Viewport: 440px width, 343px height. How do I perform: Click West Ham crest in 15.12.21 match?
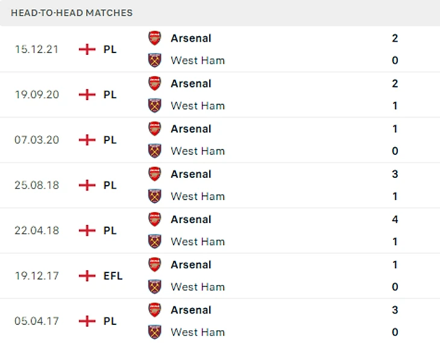click(x=155, y=60)
